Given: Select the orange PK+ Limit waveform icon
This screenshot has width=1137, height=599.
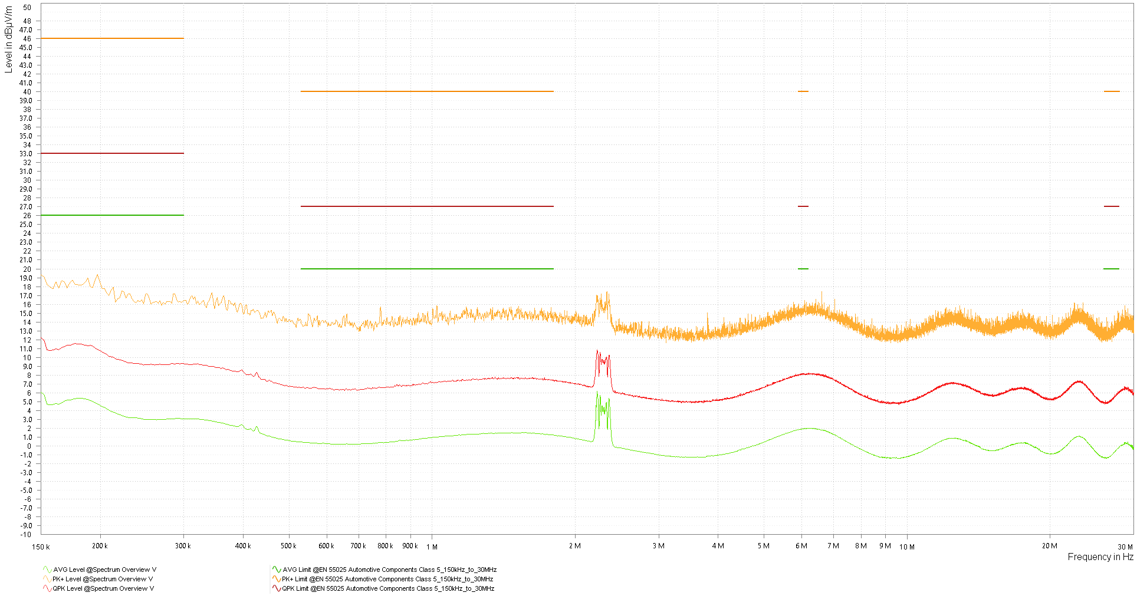Looking at the screenshot, I should (275, 579).
